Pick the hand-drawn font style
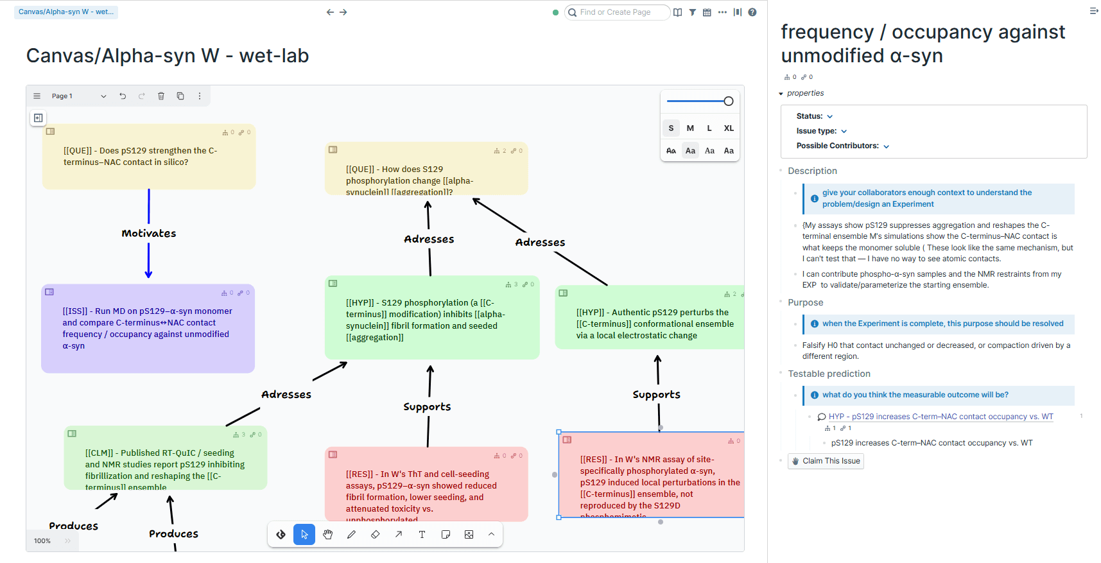The height and width of the screenshot is (563, 1101). pyautogui.click(x=671, y=151)
